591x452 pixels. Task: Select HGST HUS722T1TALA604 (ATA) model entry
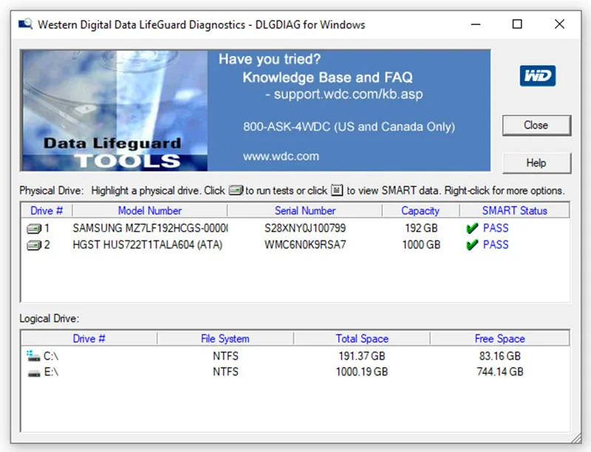click(x=147, y=245)
